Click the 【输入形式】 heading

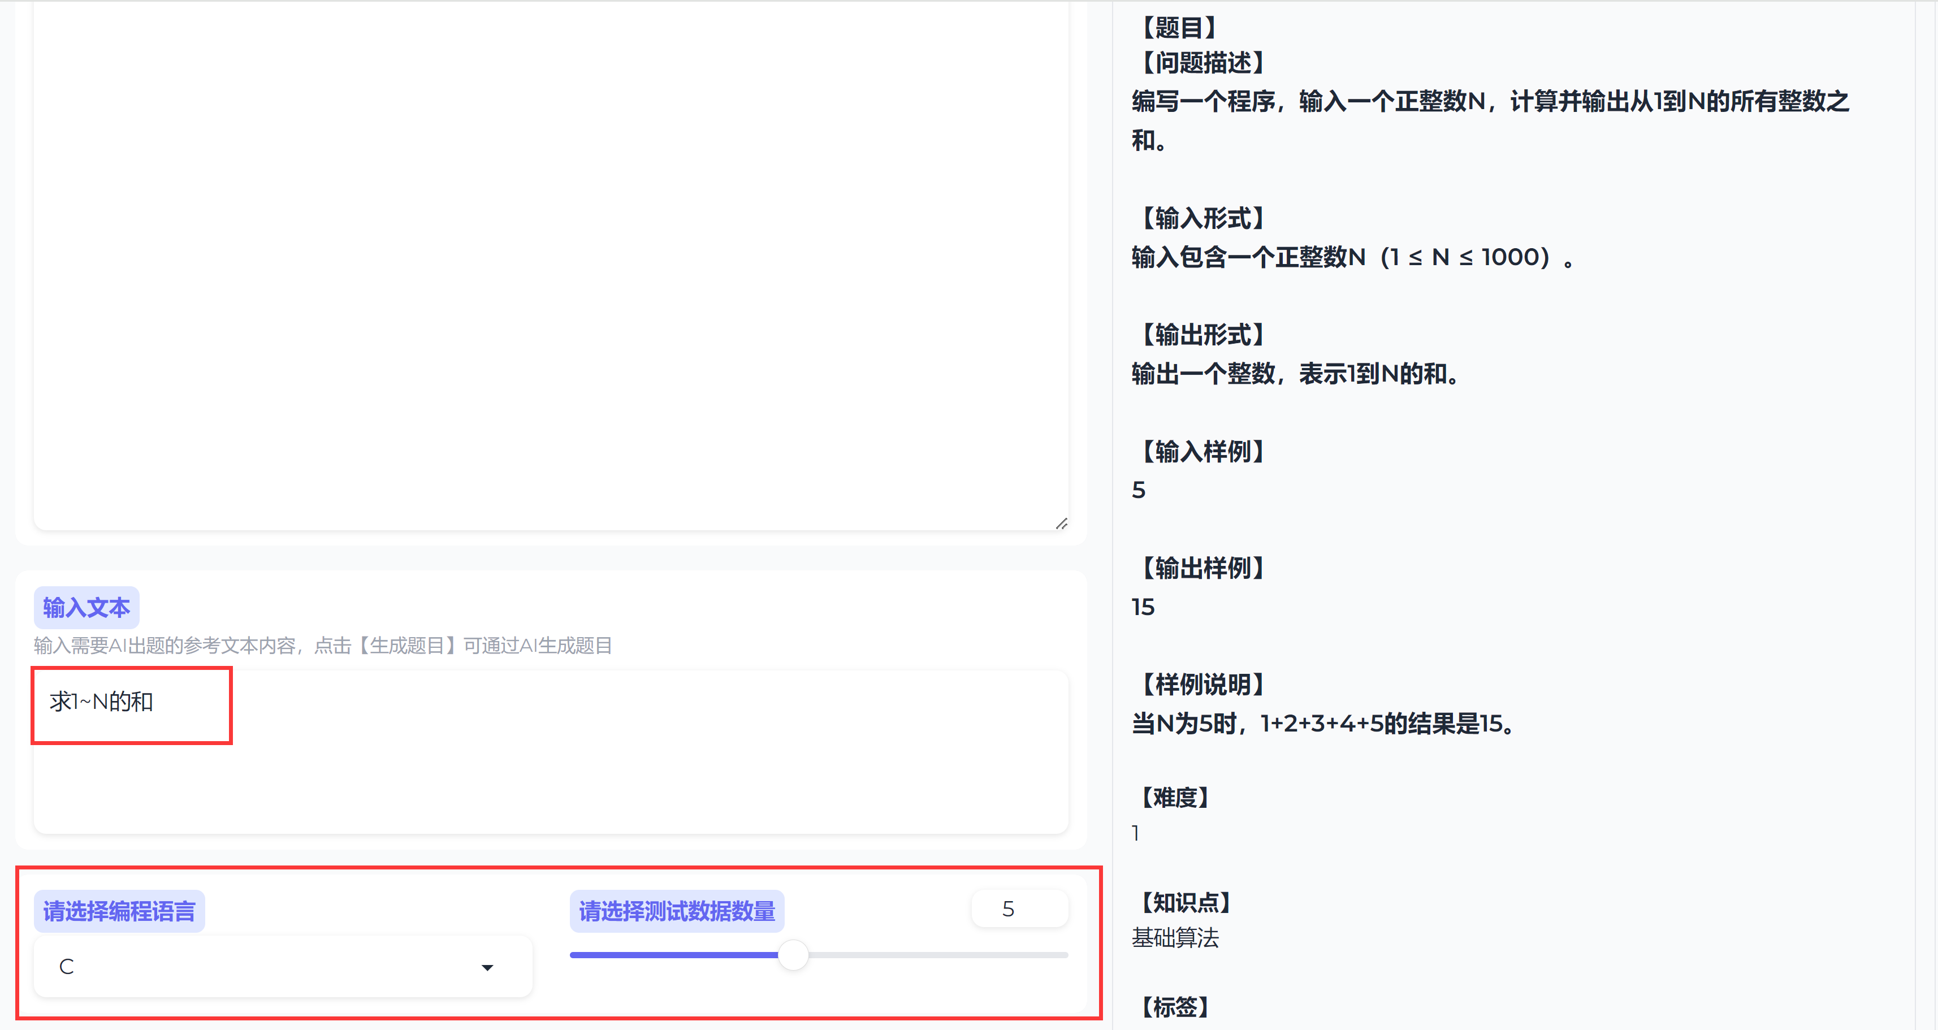(1203, 218)
